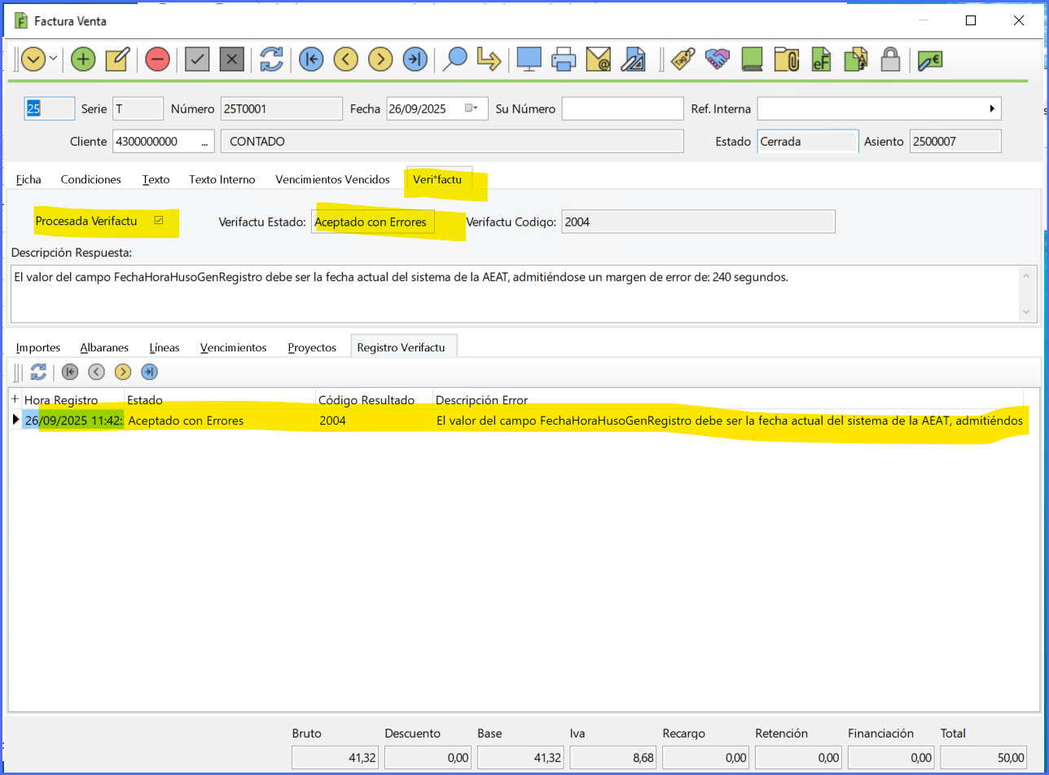Image resolution: width=1049 pixels, height=775 pixels.
Task: Go to next row in Registro grid
Action: tap(123, 372)
